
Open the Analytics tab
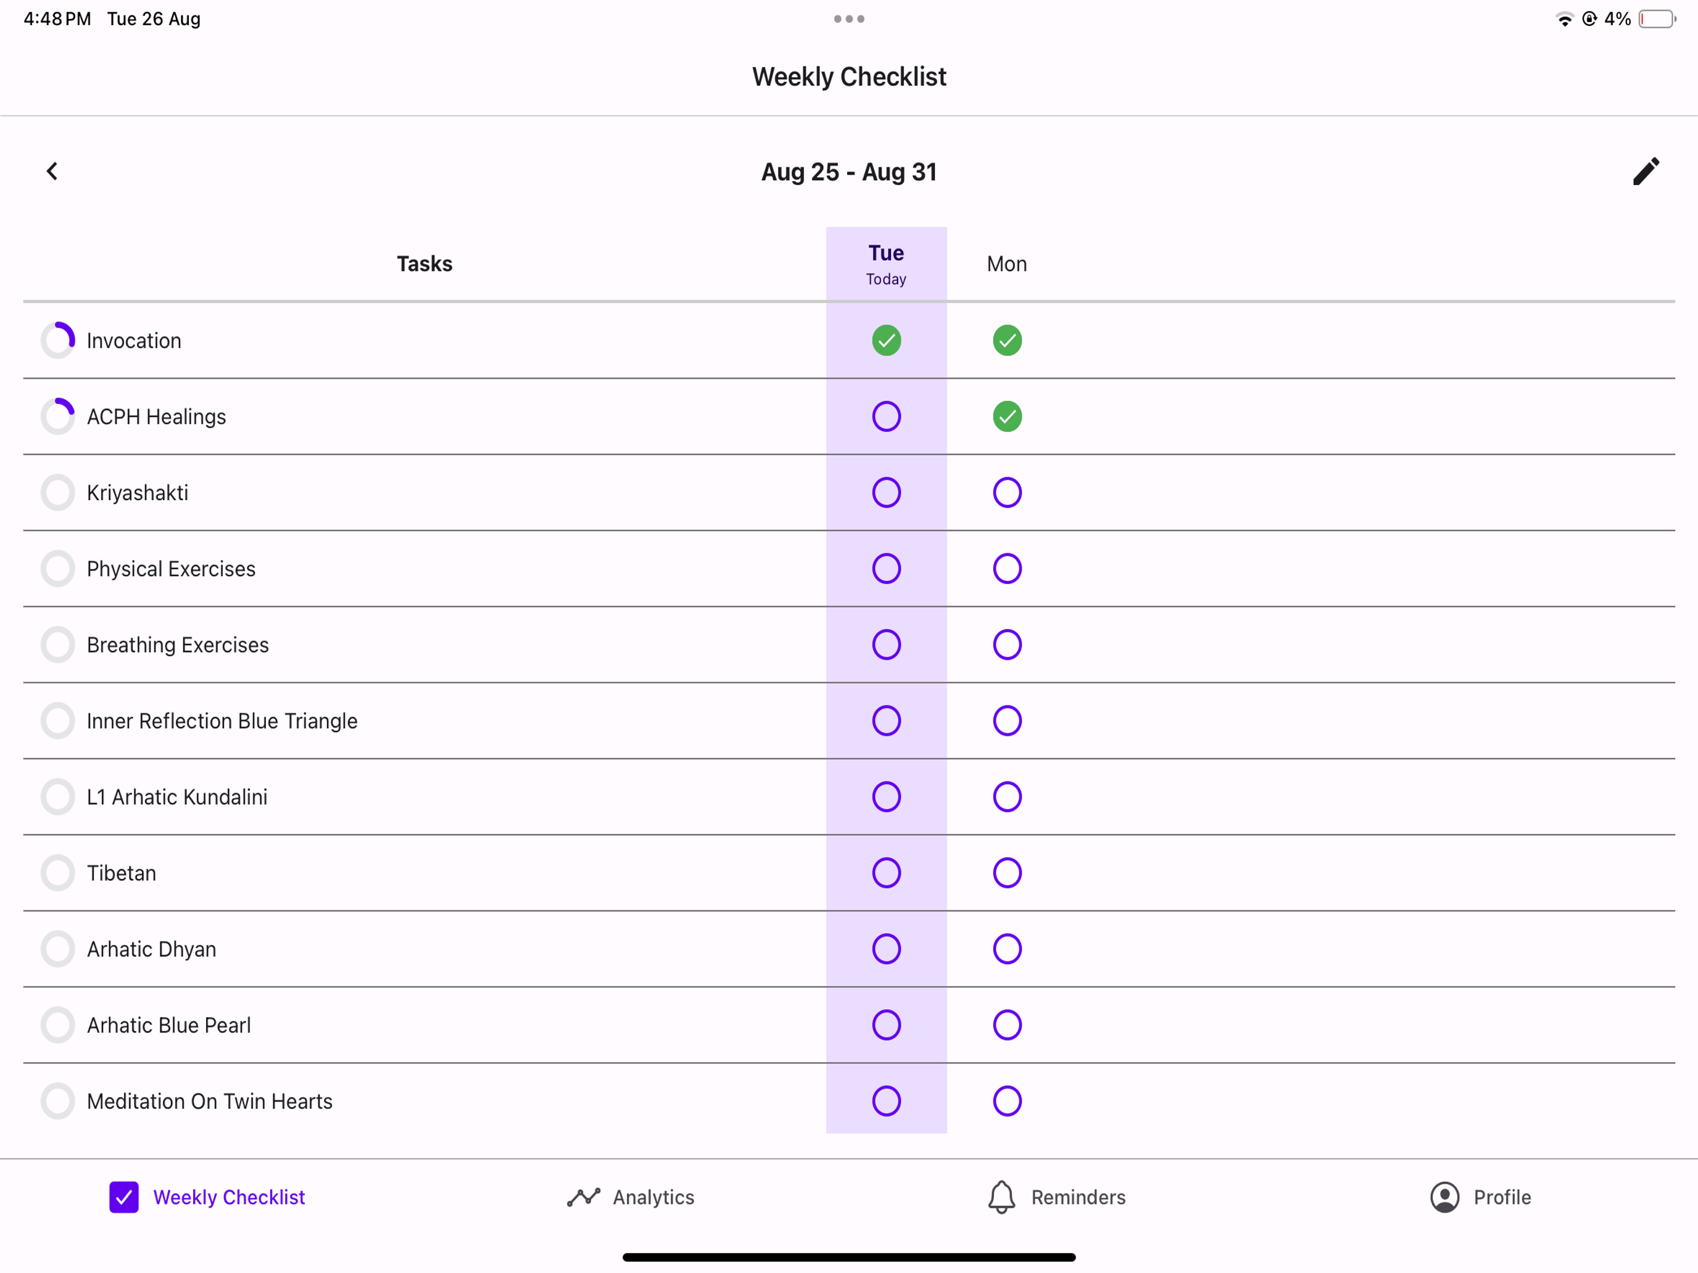[630, 1197]
